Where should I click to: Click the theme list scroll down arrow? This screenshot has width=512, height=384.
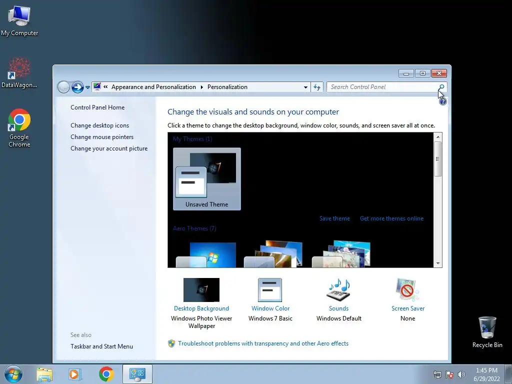438,263
